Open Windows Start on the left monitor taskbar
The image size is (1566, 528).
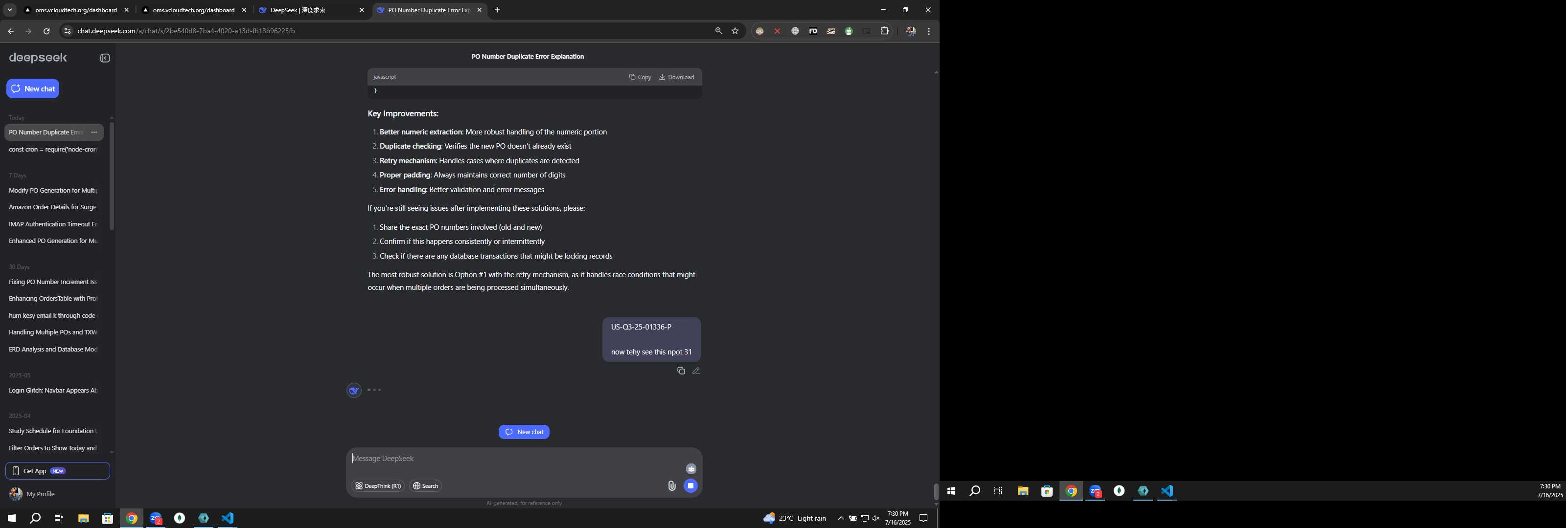[12, 518]
